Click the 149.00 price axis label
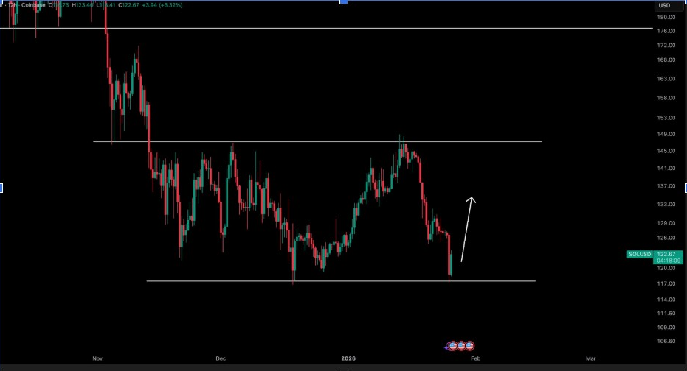The height and width of the screenshot is (371, 687). (666, 134)
